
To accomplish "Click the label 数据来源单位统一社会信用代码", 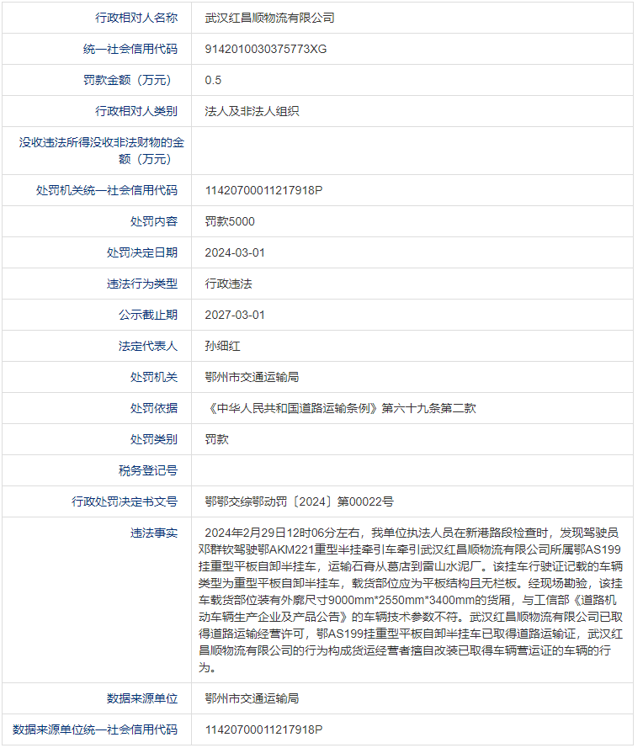I will pos(95,729).
